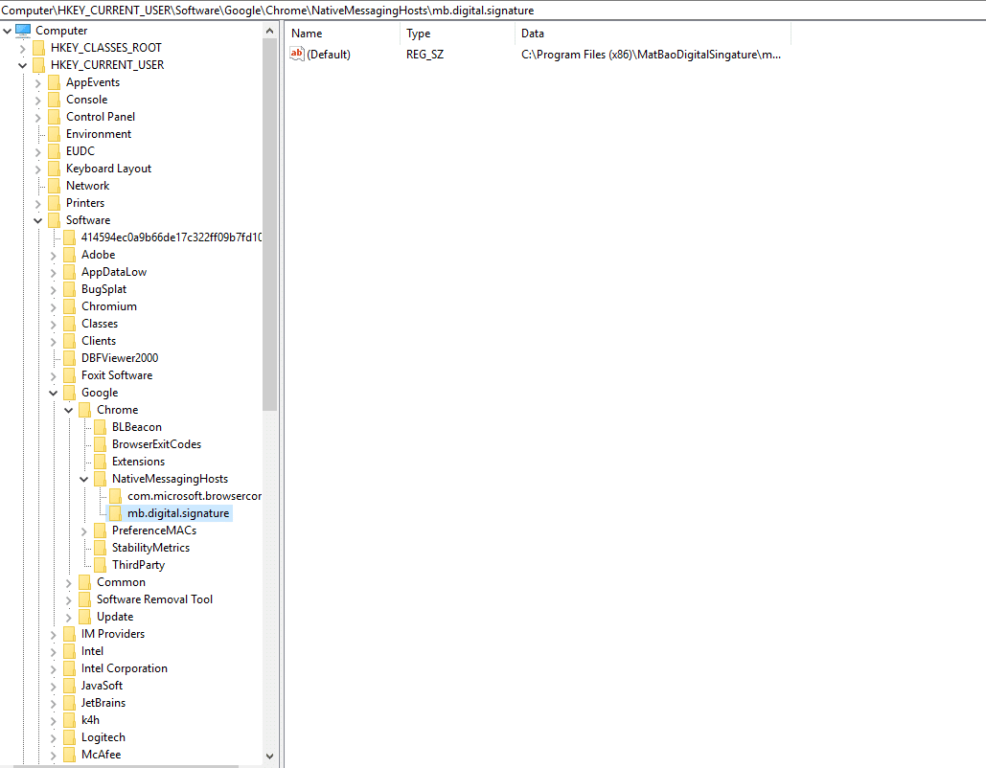Select the Common key under Google
This screenshot has width=986, height=768.
pos(121,582)
